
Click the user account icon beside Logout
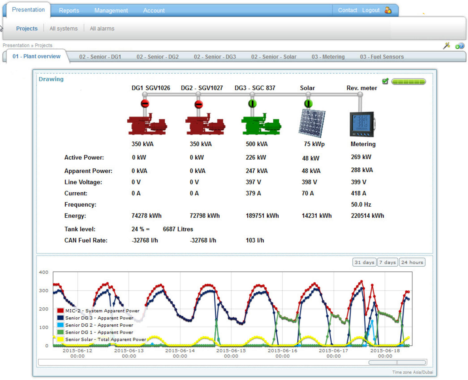tap(388, 10)
